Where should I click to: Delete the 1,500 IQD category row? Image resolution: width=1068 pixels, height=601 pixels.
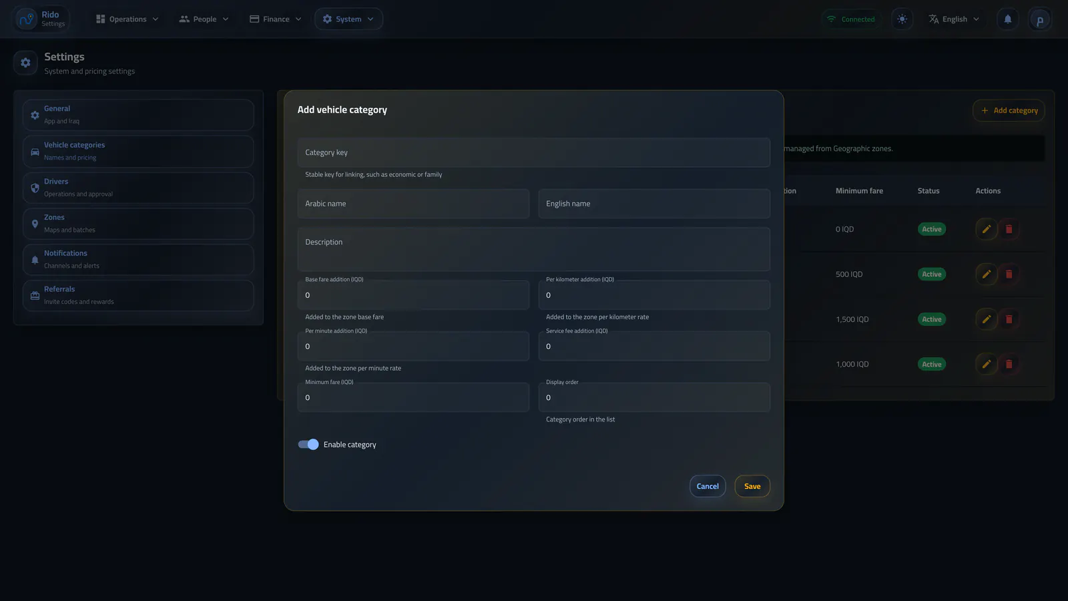[x=1009, y=319]
